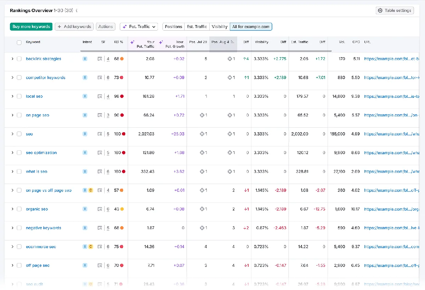This screenshot has width=425, height=290.
Task: Open SERP features icon for organic seo
Action: point(100,209)
